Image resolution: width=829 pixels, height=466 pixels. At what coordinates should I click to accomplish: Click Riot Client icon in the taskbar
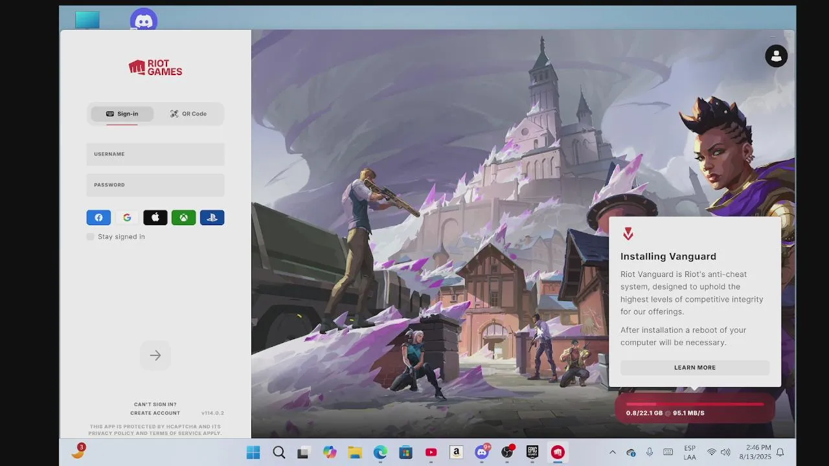558,452
